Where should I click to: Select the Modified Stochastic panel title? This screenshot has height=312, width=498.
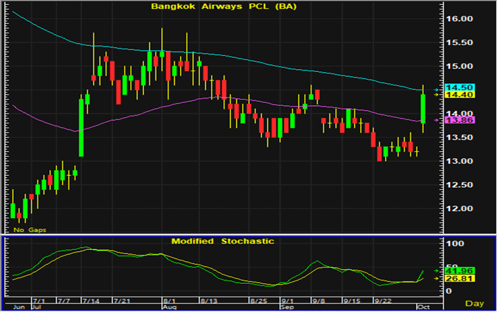pyautogui.click(x=223, y=241)
